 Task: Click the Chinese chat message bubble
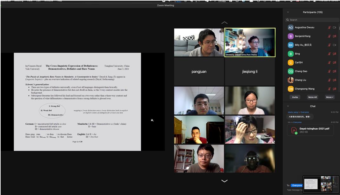click(299, 117)
